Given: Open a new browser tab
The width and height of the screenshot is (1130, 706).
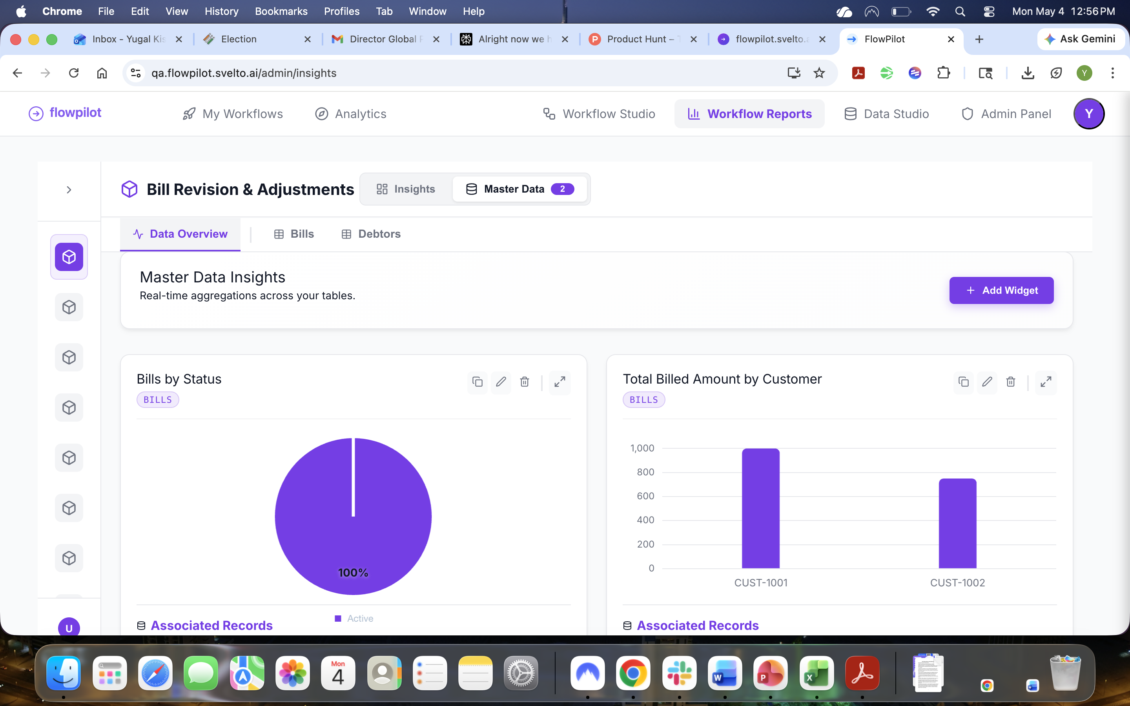Looking at the screenshot, I should click(979, 39).
